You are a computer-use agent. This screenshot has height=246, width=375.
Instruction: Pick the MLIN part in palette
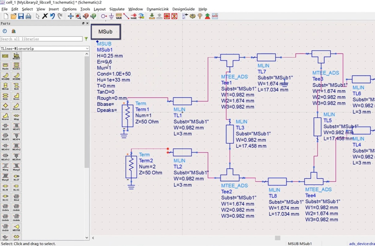5,188
